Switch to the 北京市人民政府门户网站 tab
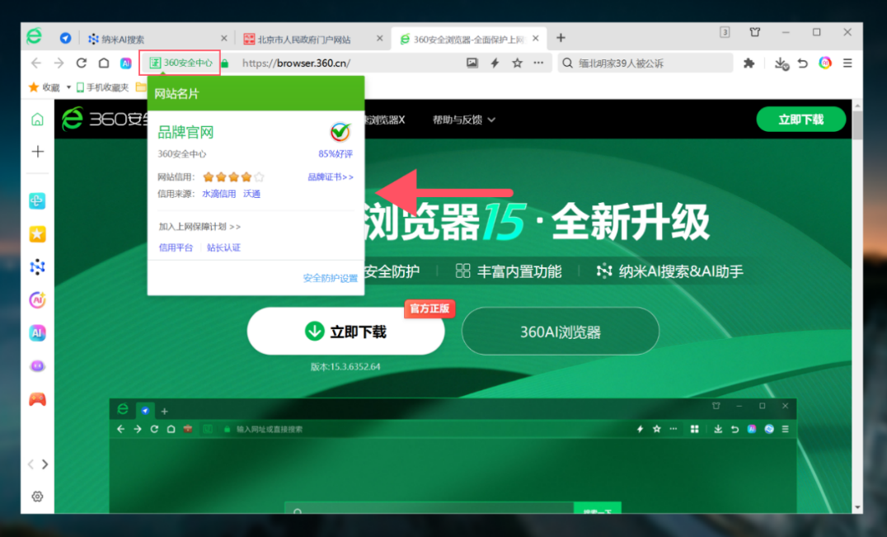The height and width of the screenshot is (537, 887). pyautogui.click(x=309, y=39)
